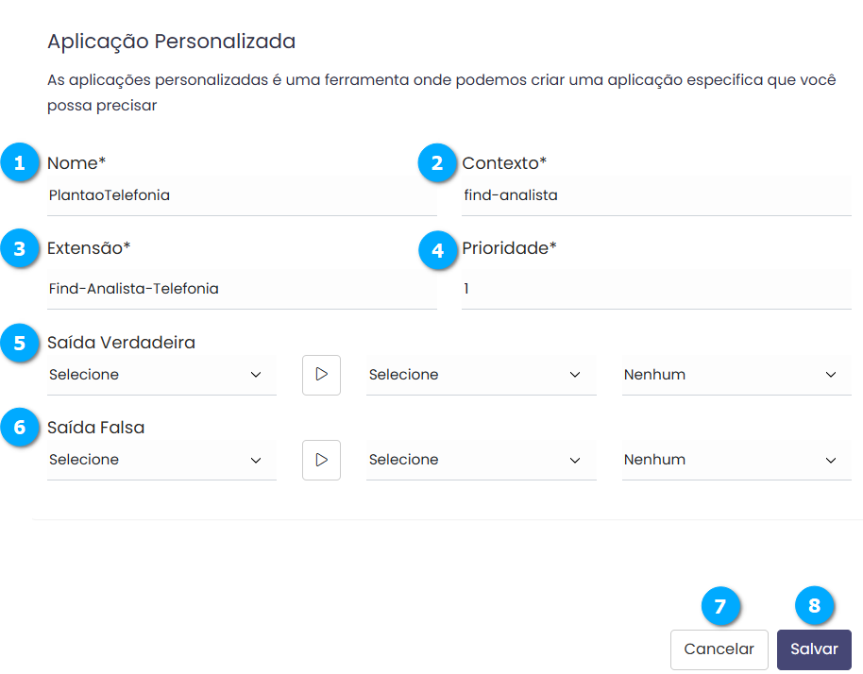Image resolution: width=863 pixels, height=674 pixels.
Task: Open the Nenhum dropdown in Saída Verdadeira row
Action: coord(736,375)
